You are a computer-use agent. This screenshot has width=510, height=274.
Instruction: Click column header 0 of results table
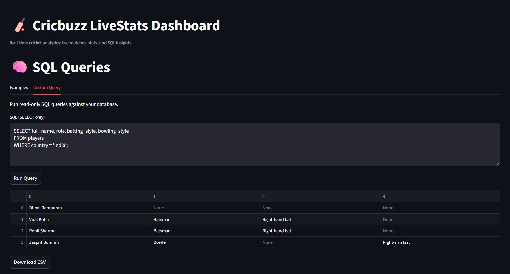pyautogui.click(x=89, y=196)
